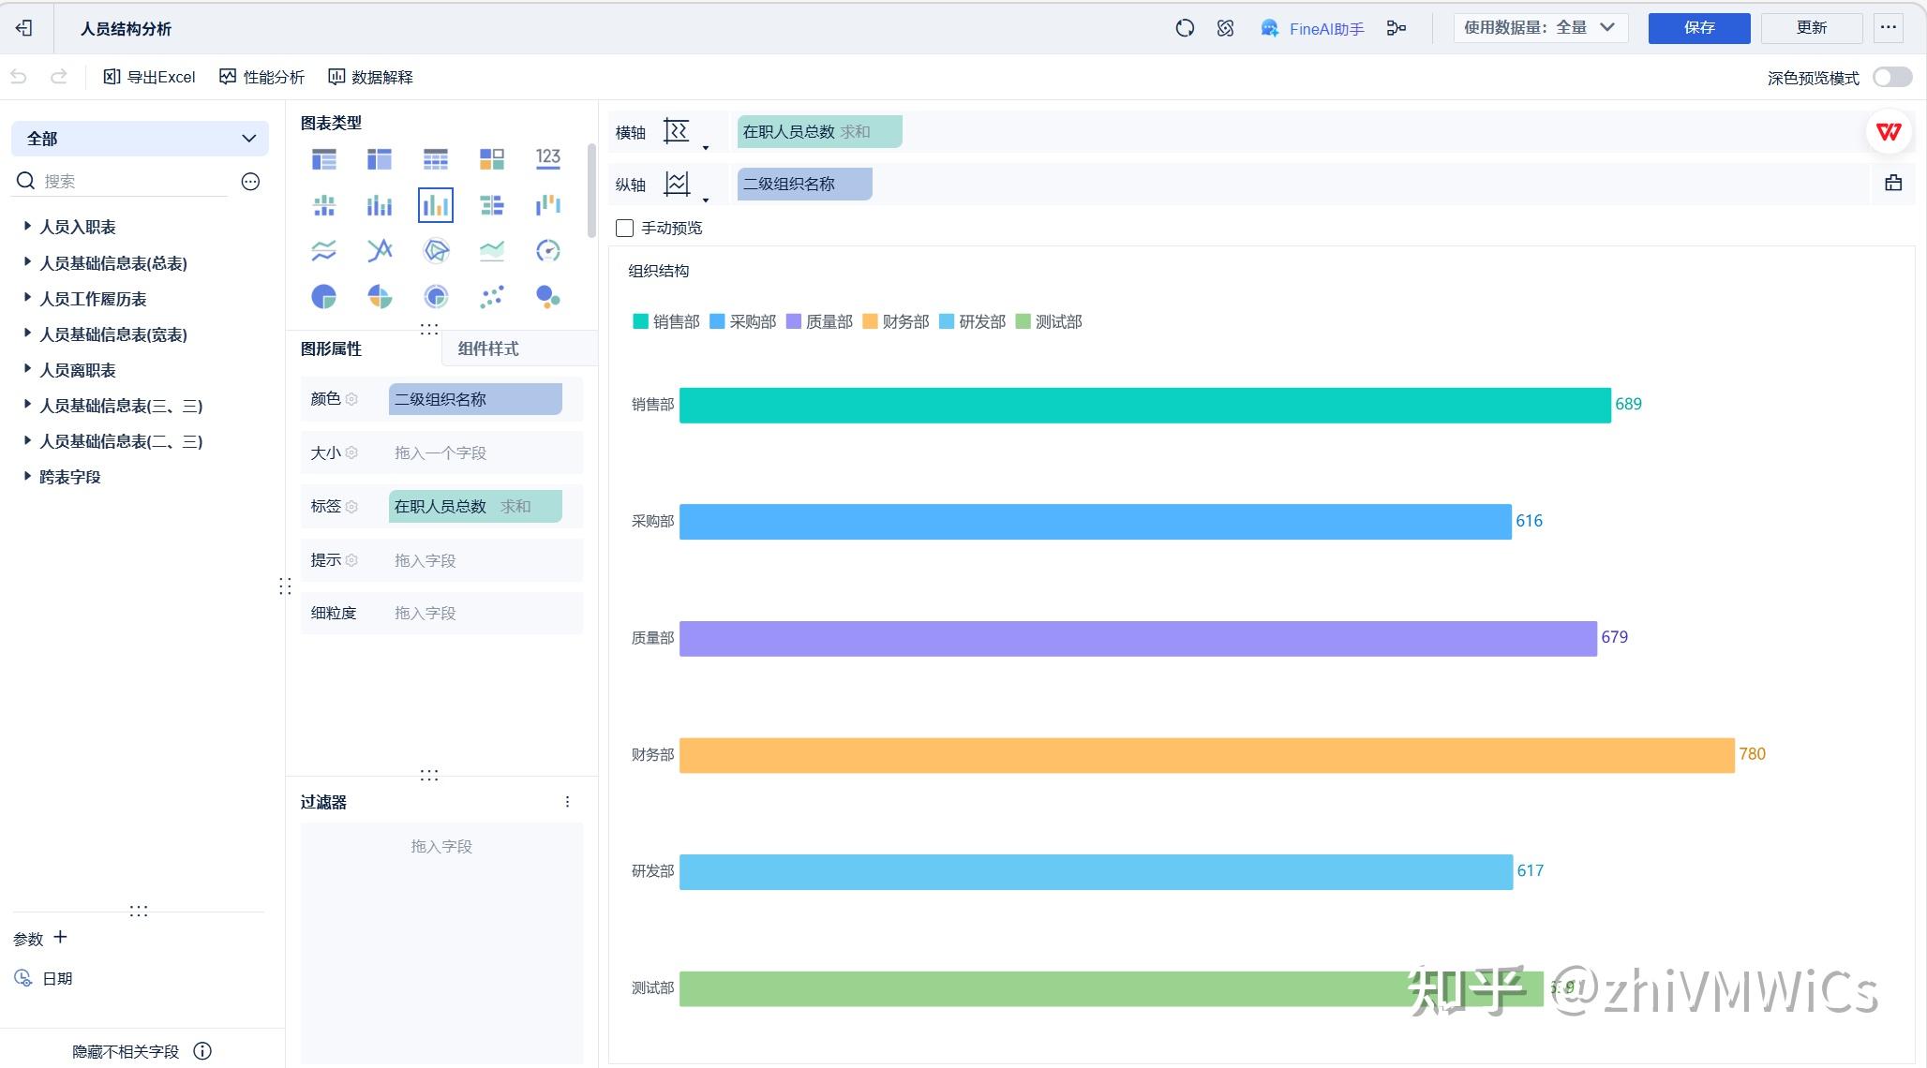Select the grouped table chart type
1927x1068 pixels.
323,159
